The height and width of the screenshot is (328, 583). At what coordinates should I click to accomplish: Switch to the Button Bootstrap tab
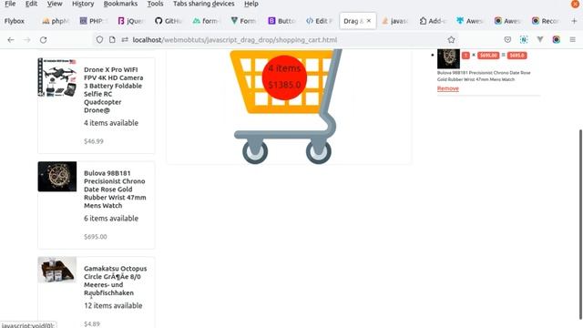tap(281, 21)
